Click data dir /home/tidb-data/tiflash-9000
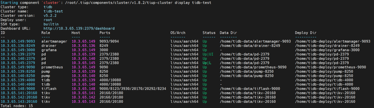This screenshot has height=108, width=374. 250,89
